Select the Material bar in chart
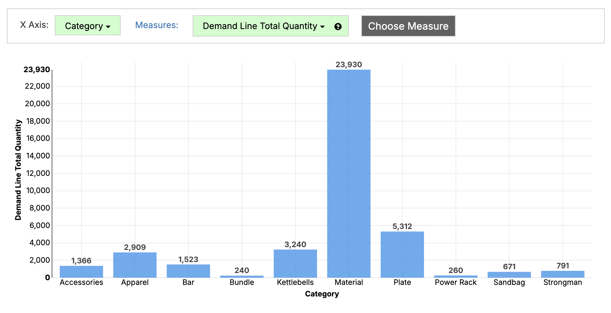611x313 pixels. (x=348, y=173)
